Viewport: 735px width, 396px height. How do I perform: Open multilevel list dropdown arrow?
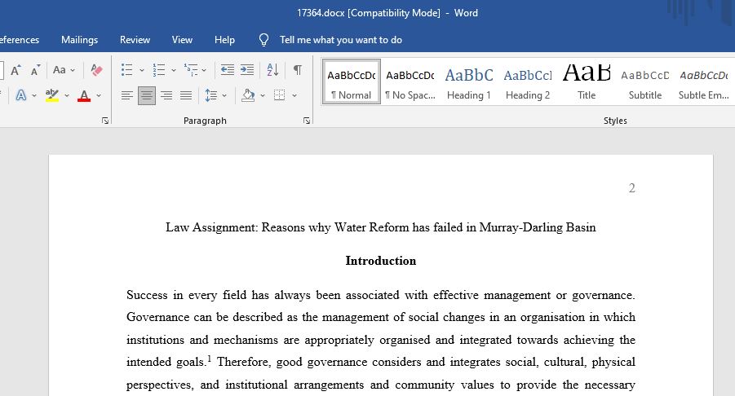pyautogui.click(x=204, y=70)
